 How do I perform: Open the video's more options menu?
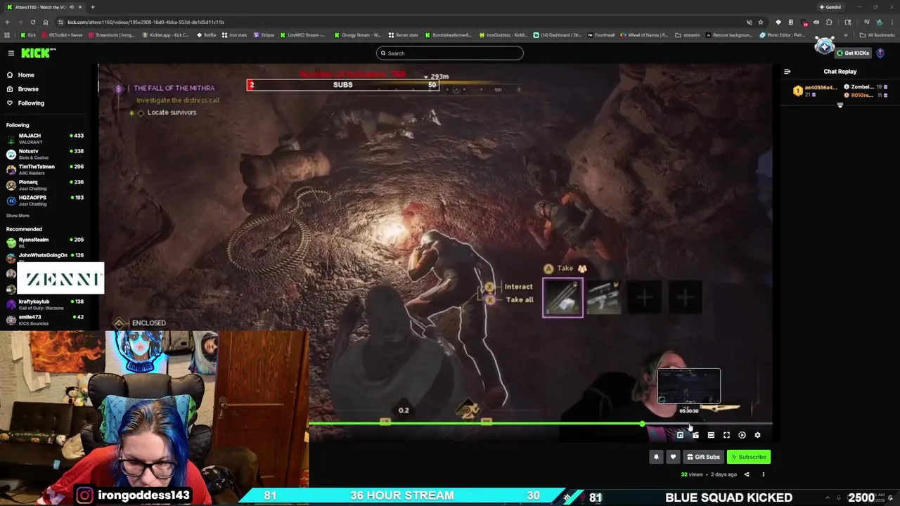(763, 474)
